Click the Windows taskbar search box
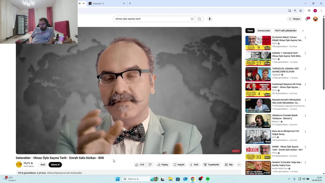 point(140,179)
